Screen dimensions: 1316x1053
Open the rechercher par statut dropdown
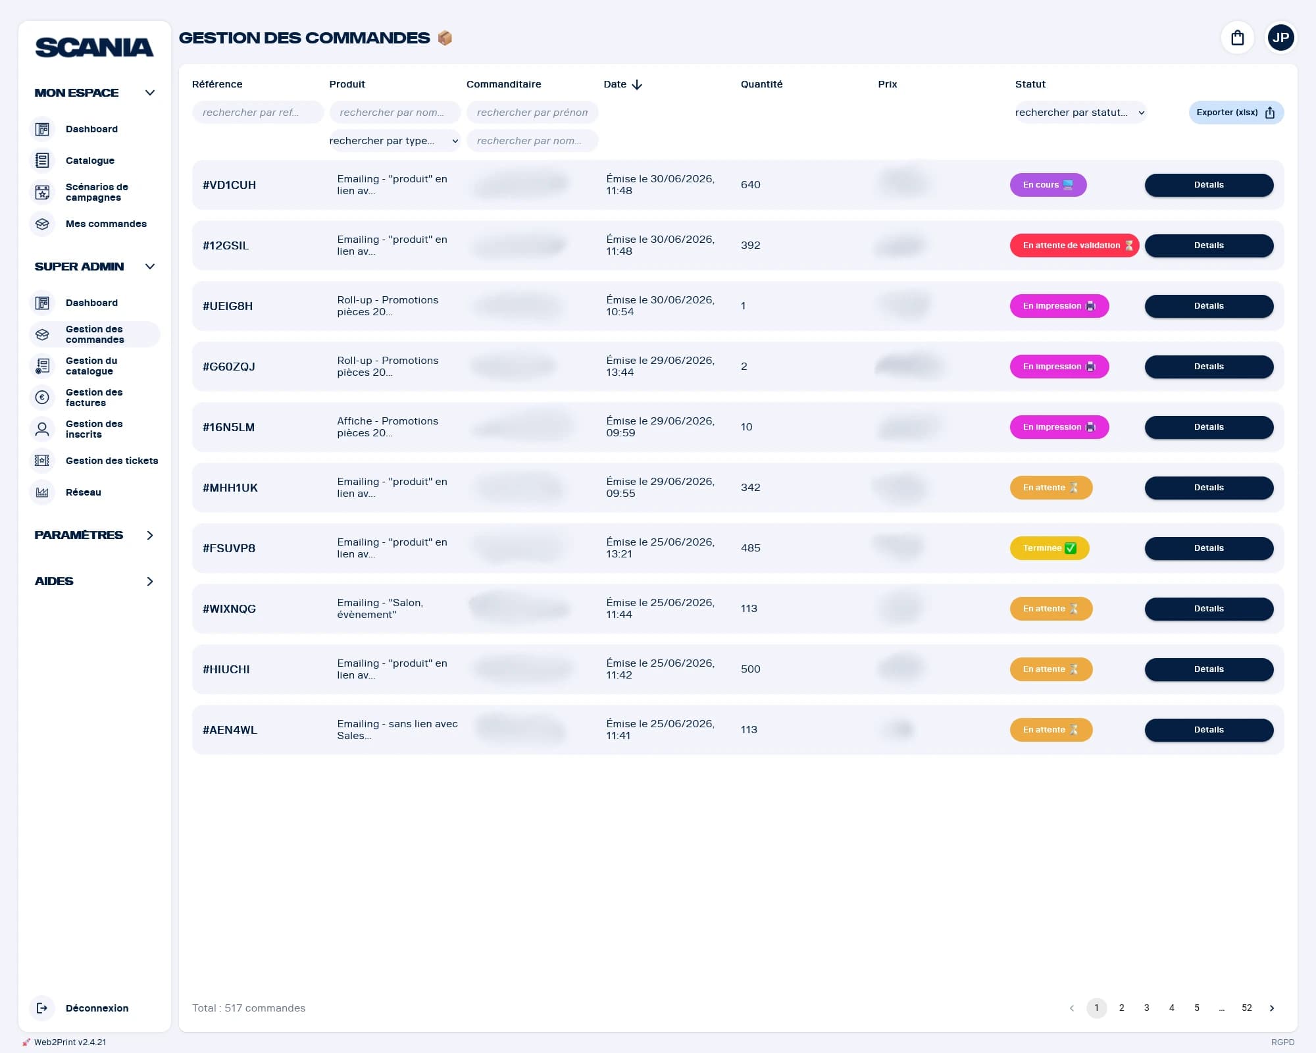coord(1080,113)
